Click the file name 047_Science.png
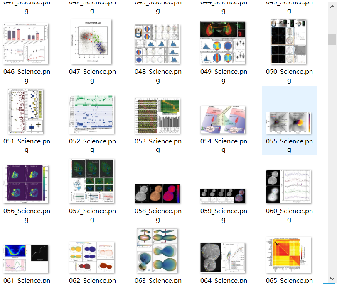 92,76
